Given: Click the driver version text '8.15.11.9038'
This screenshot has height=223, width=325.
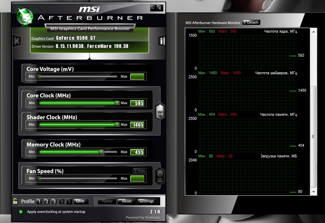Looking at the screenshot, I should tap(70, 46).
